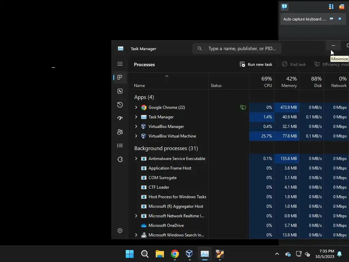Sort by the Status column header
This screenshot has width=349, height=262.
(216, 86)
